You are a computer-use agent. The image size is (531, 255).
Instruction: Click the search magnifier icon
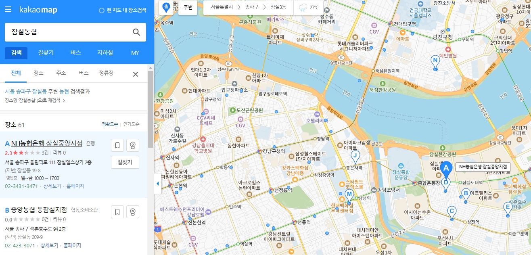pyautogui.click(x=136, y=32)
